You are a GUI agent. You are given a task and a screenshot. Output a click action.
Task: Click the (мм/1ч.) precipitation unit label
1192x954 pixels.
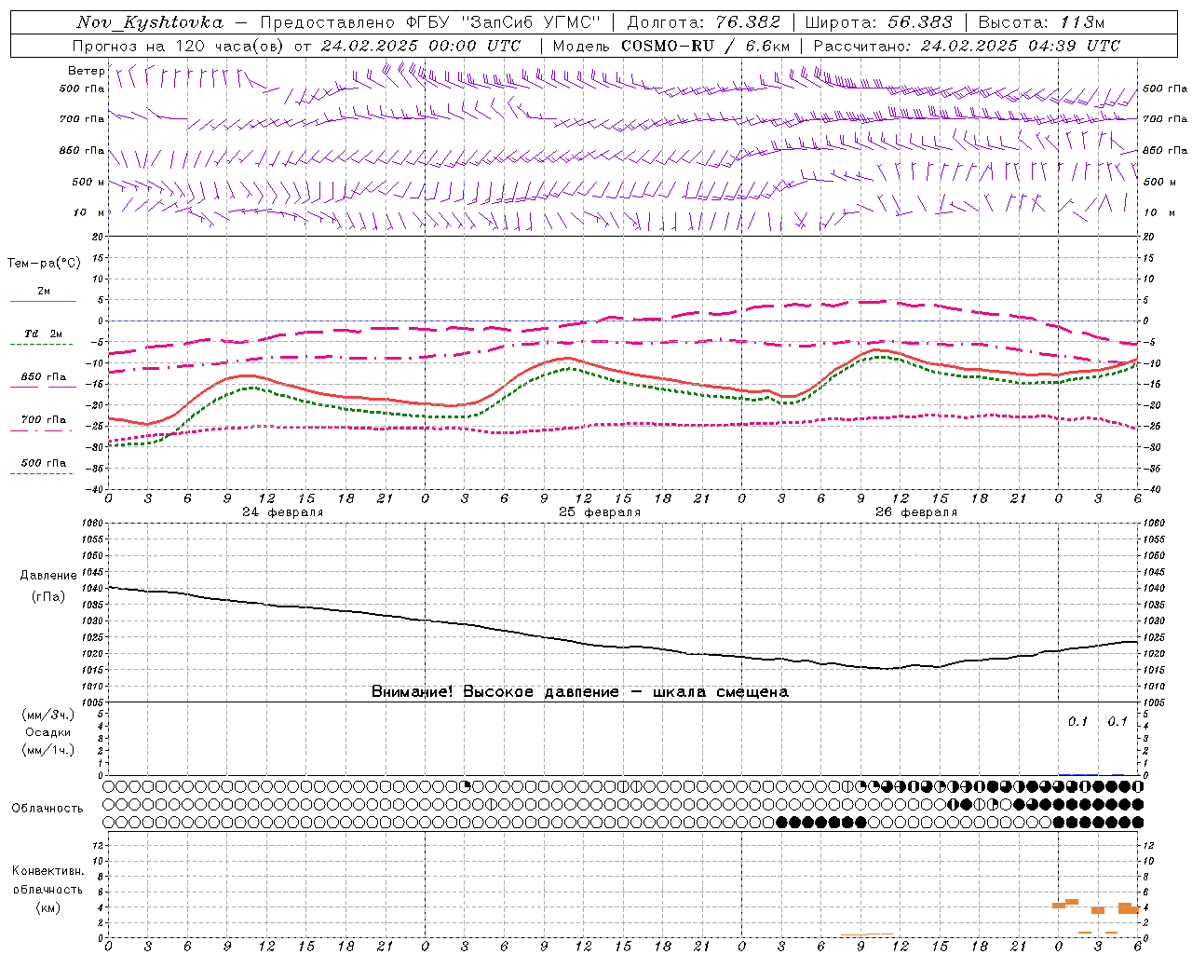[x=48, y=750]
